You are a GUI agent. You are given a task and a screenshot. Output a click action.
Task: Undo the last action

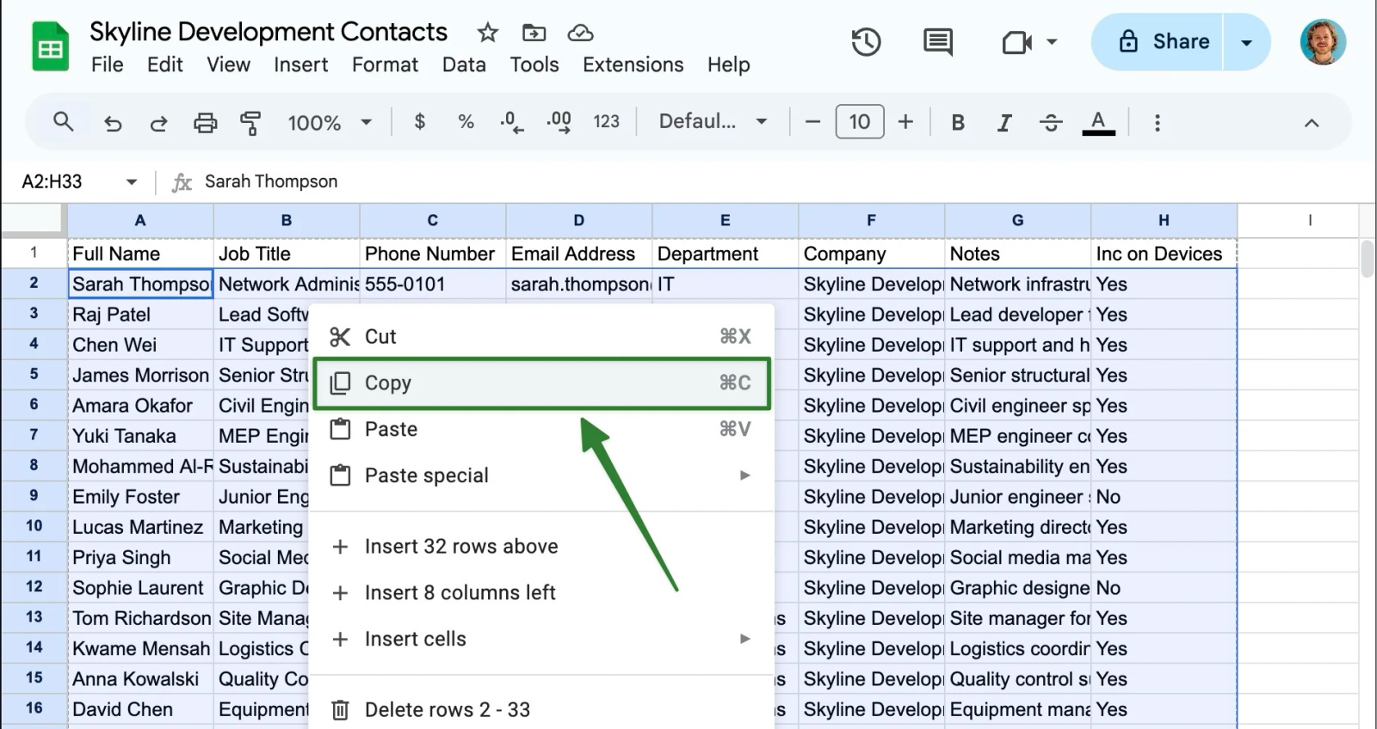tap(113, 122)
